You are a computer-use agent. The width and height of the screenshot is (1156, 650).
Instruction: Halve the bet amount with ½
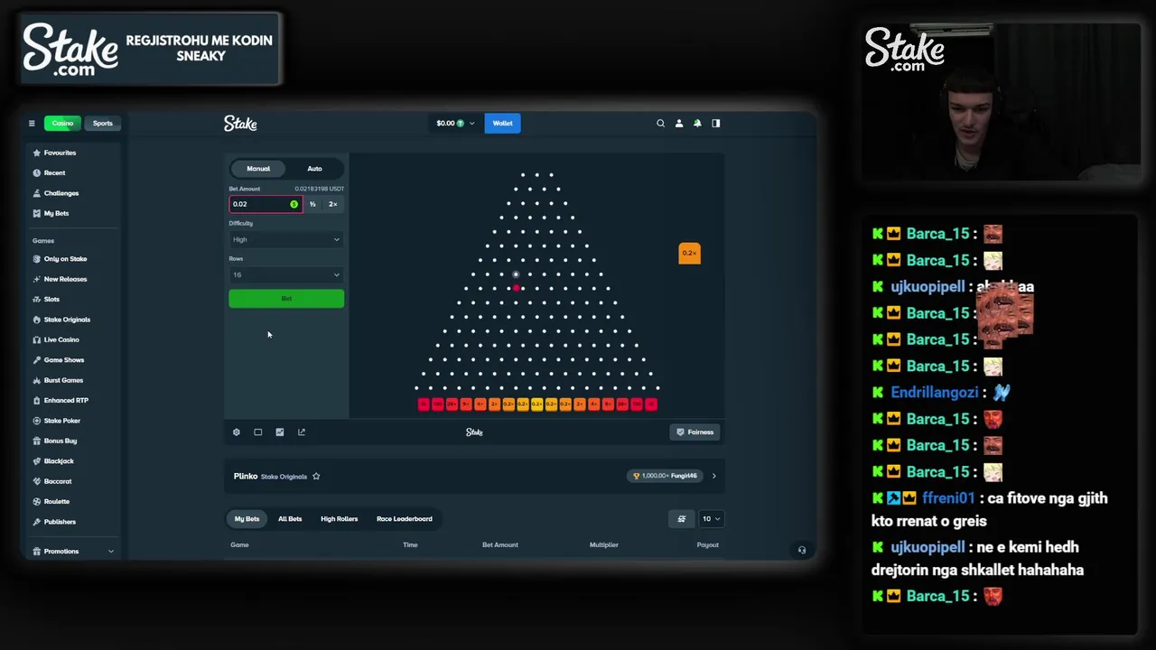point(312,204)
